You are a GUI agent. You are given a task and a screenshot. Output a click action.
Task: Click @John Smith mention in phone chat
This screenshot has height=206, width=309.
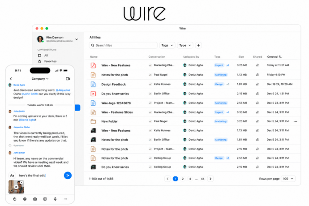(x=30, y=94)
